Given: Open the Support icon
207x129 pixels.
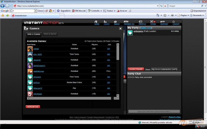Looking at the screenshot, I should pyautogui.click(x=164, y=22).
